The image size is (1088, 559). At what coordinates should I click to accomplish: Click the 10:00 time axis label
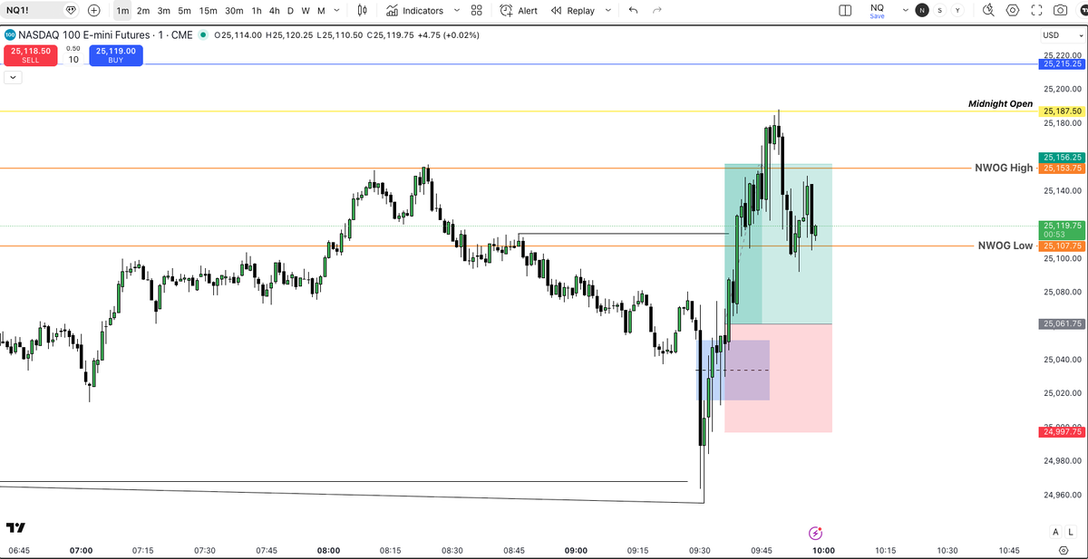click(x=823, y=550)
